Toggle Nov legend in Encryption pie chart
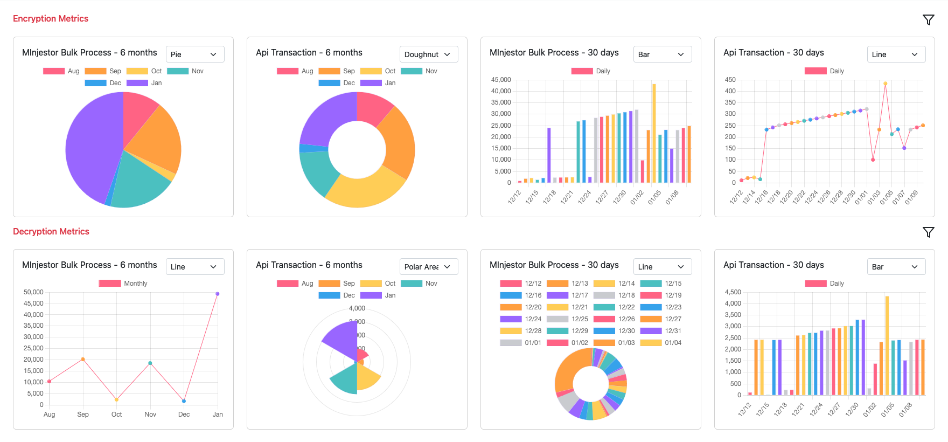The height and width of the screenshot is (442, 948). 185,71
